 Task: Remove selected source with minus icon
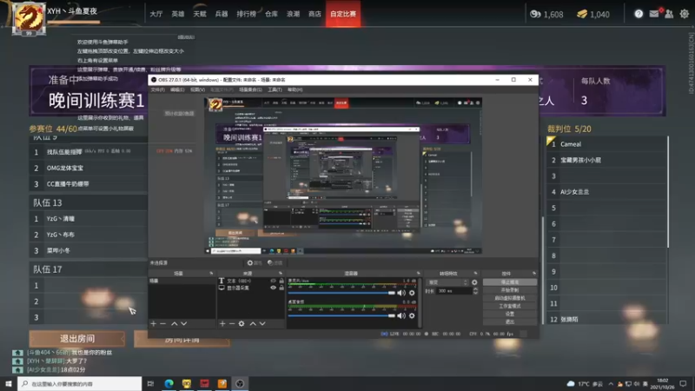coord(231,323)
